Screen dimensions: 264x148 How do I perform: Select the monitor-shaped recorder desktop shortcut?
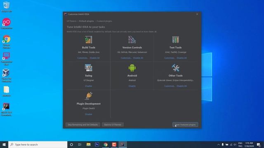pos(7,59)
